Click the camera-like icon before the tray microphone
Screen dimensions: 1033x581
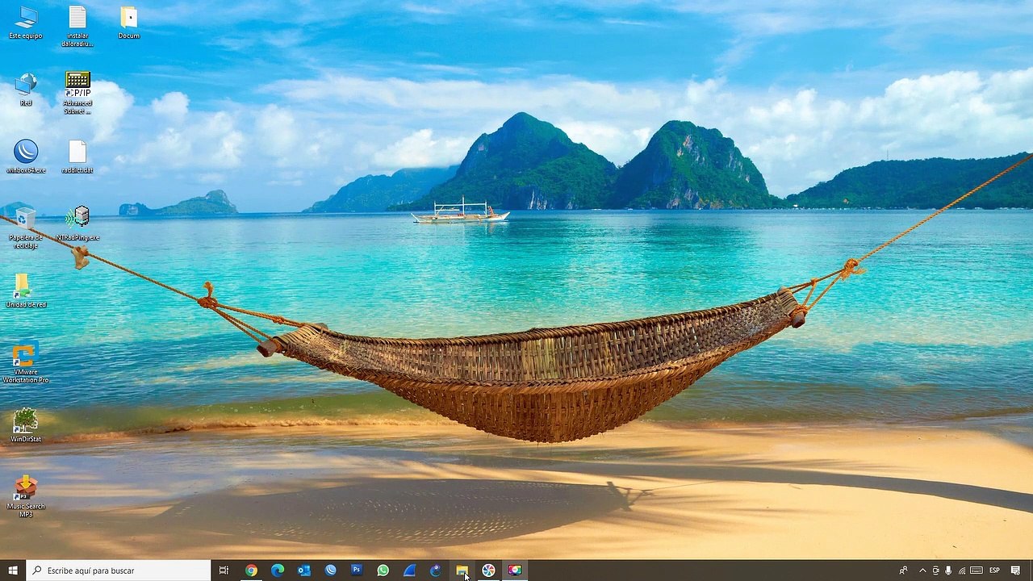[x=936, y=571]
